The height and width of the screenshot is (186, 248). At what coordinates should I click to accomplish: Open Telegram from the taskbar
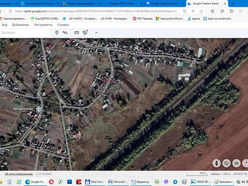point(175,182)
